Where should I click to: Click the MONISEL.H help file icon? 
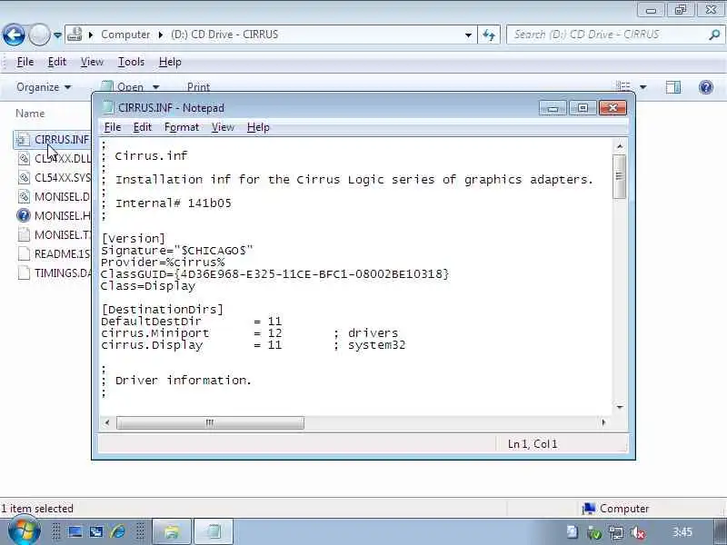click(x=24, y=215)
